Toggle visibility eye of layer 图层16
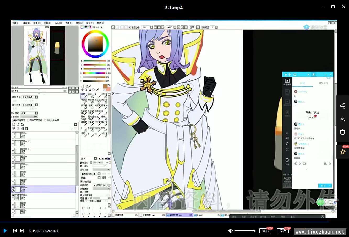 click(13, 196)
